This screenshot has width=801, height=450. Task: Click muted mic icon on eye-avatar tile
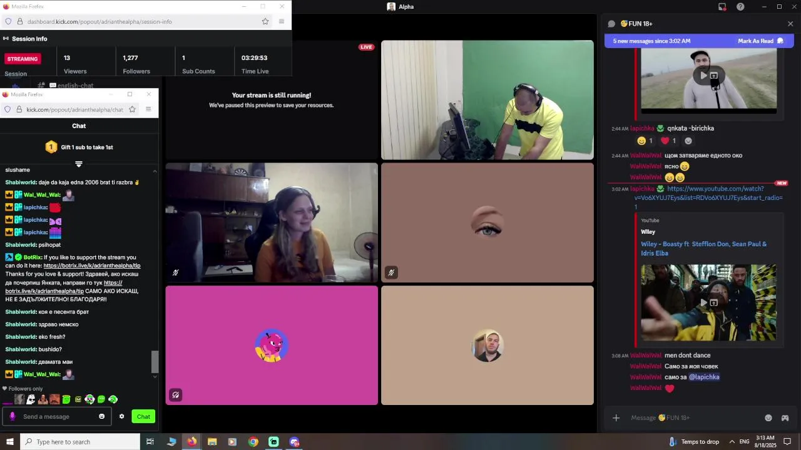[x=391, y=272]
